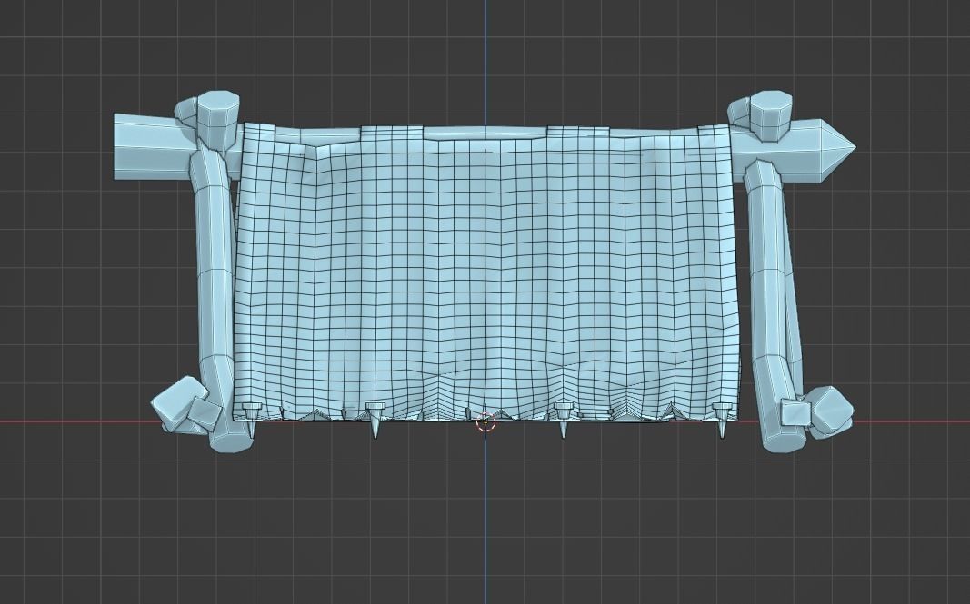
Task: Select the hanging cloth mesh
Action: tap(485, 272)
